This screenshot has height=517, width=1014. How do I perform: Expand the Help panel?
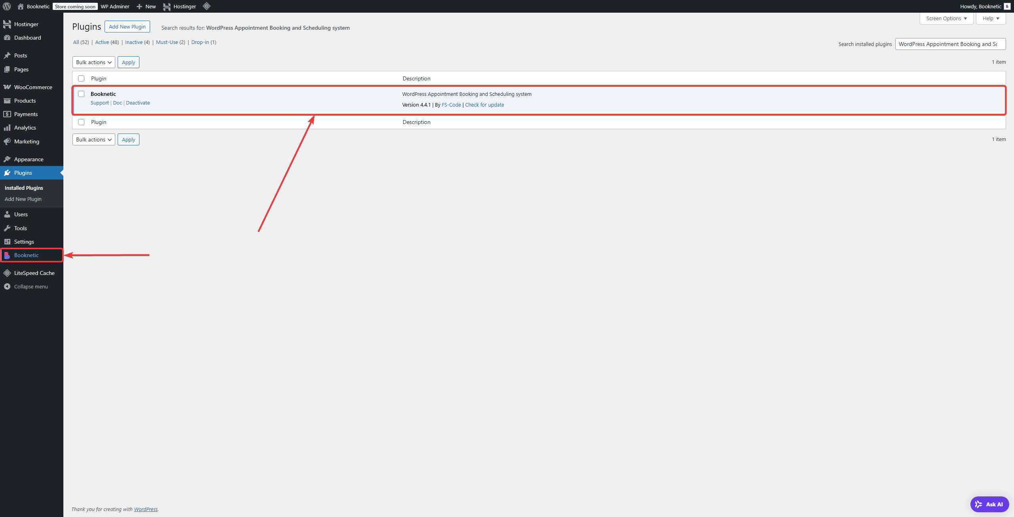point(991,18)
